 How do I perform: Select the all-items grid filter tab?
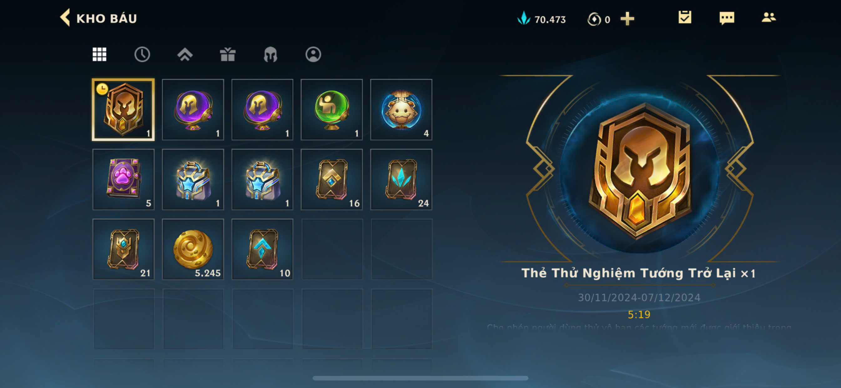click(x=99, y=54)
